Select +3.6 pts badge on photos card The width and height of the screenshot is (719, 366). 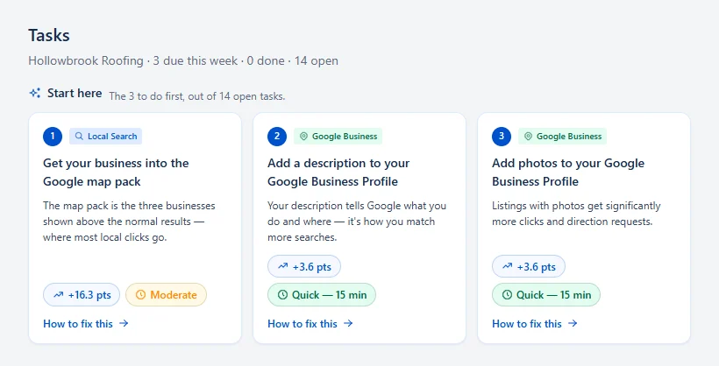[529, 266]
